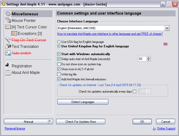Open the Online Support link

click(x=166, y=128)
